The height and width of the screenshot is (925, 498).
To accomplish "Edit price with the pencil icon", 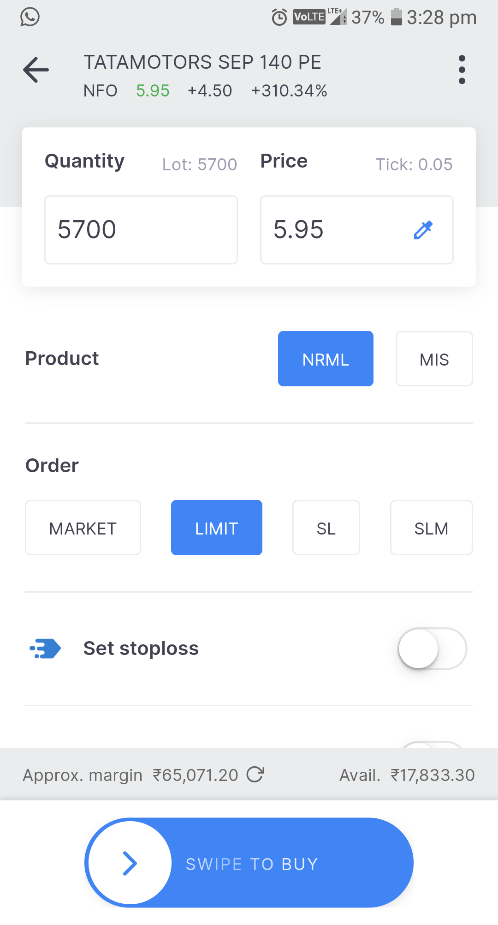I will coord(423,229).
